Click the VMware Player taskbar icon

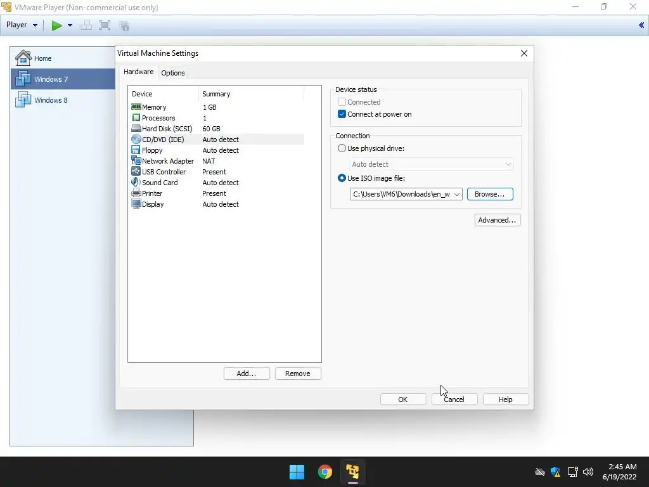coord(352,472)
